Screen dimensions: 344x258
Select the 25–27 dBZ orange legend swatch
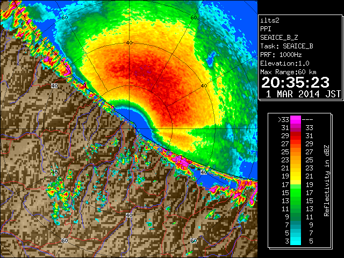[x=296, y=152]
